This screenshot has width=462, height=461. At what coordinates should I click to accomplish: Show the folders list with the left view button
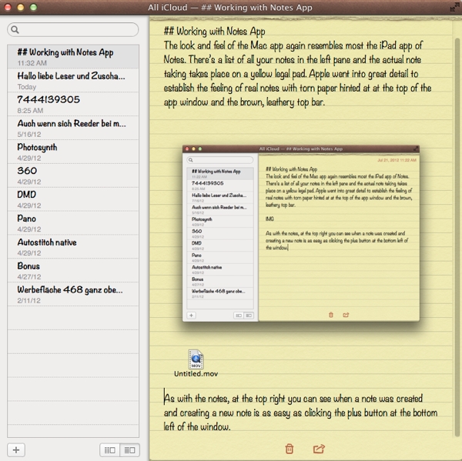110,449
